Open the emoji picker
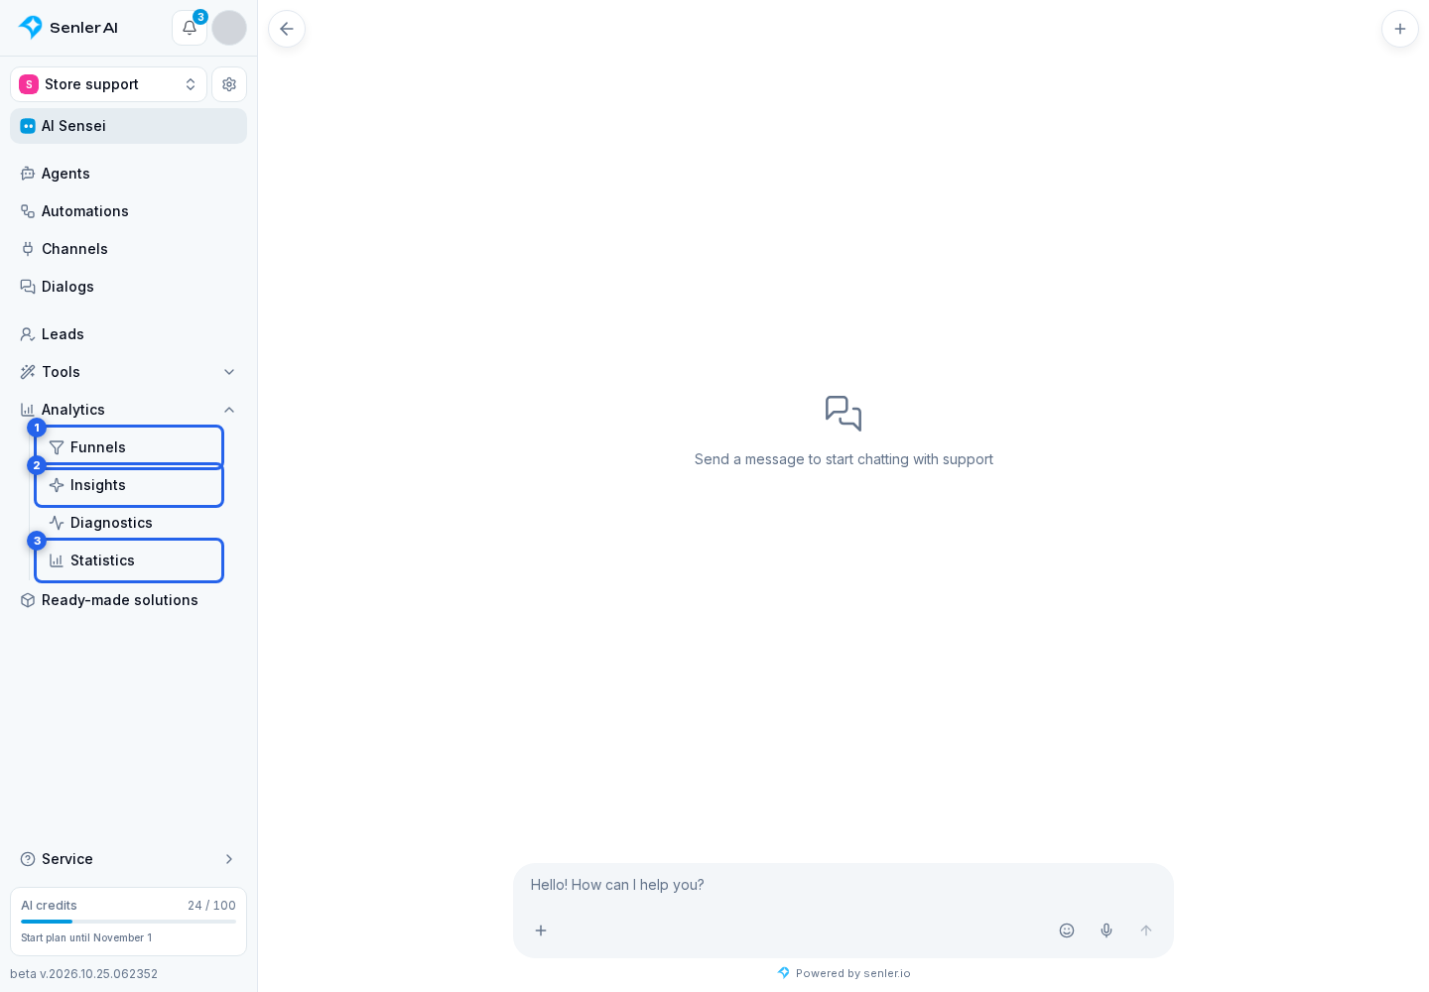Viewport: 1429px width, 992px height. pos(1067,930)
